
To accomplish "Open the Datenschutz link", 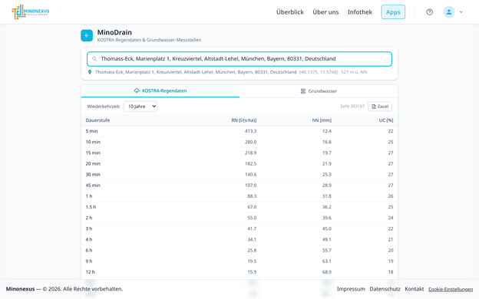I will tap(385, 289).
